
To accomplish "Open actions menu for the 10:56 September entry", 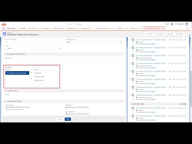I will tap(185, 116).
